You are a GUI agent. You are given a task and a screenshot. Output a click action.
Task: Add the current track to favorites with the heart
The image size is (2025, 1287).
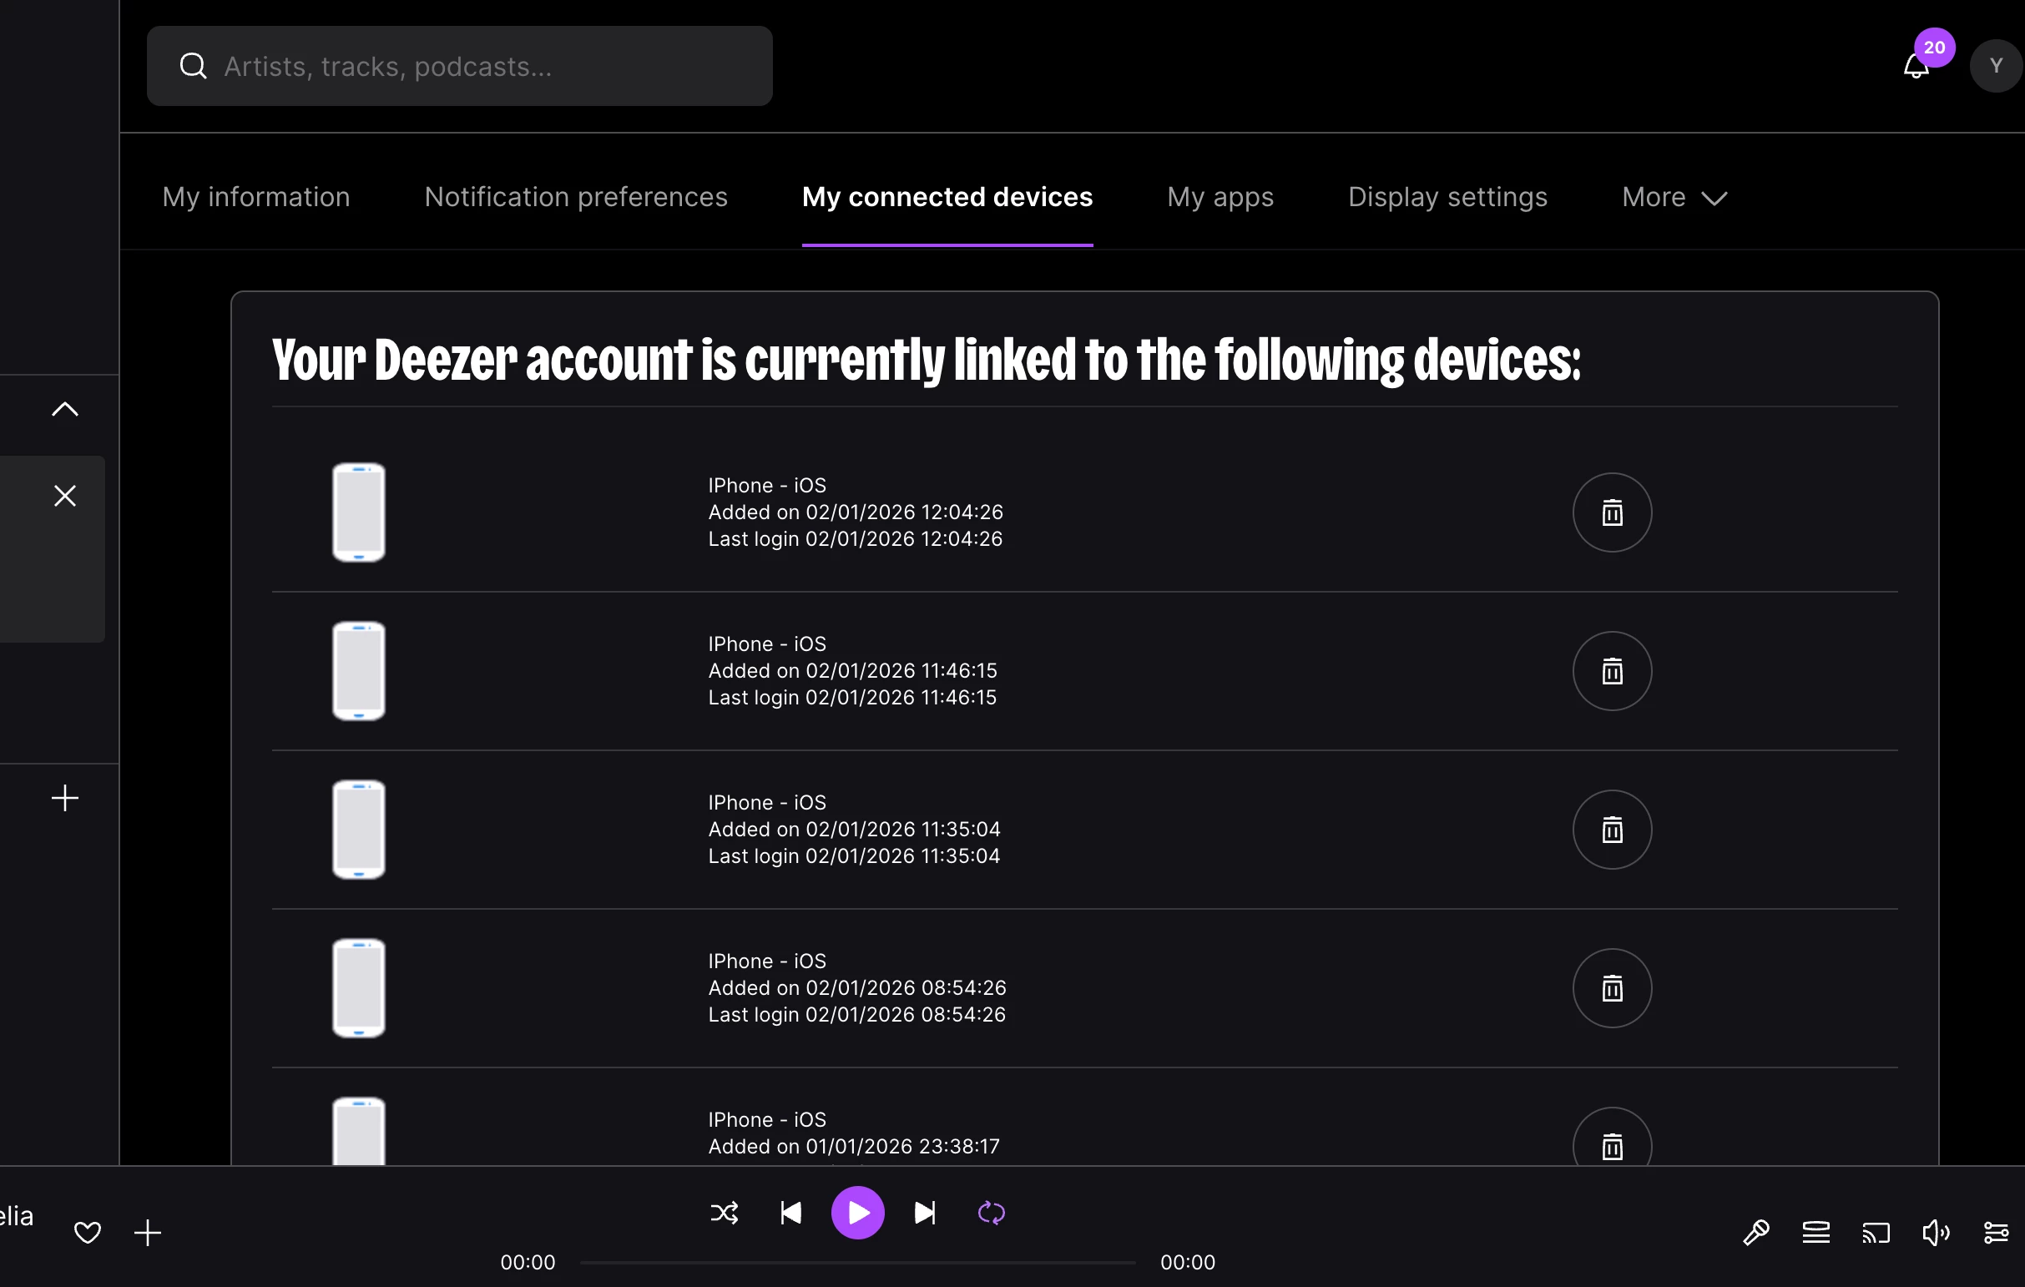pos(88,1233)
